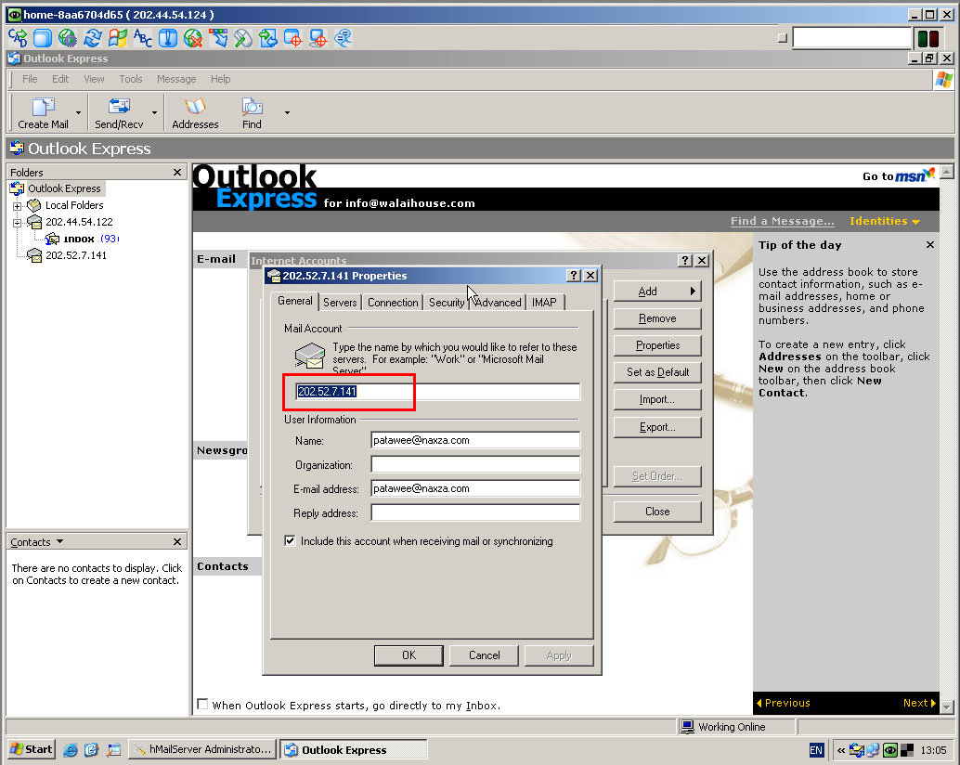960x765 pixels.
Task: Collapse the 202.44.54.122 account node
Action: coord(17,222)
